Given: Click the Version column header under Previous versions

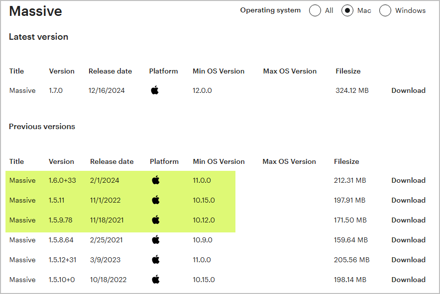Looking at the screenshot, I should click(x=61, y=161).
